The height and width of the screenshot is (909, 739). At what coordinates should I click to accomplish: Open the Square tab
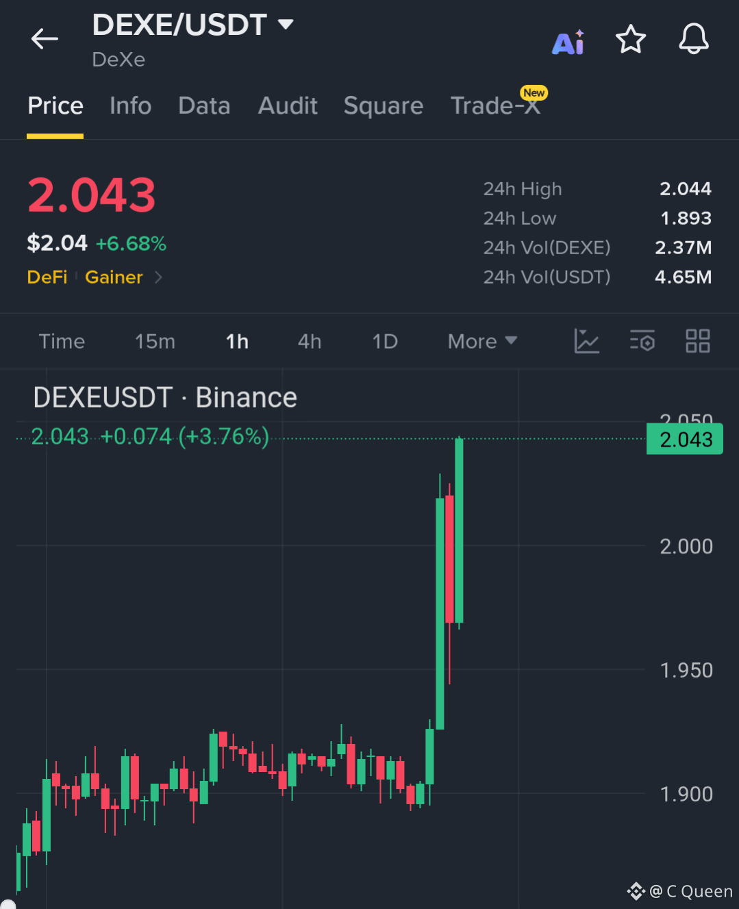[x=384, y=106]
